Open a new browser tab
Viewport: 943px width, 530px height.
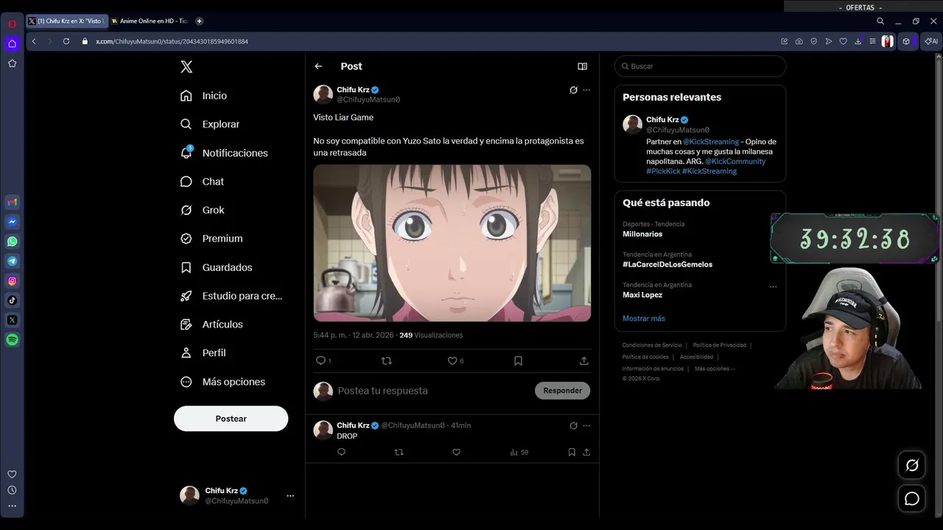point(199,21)
